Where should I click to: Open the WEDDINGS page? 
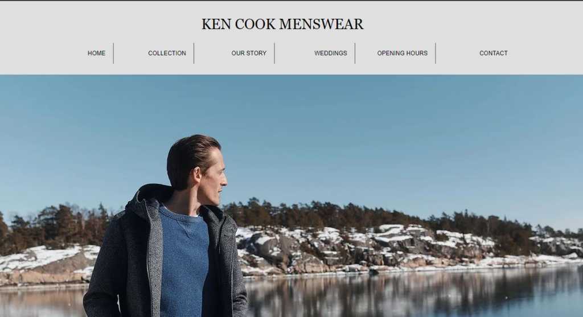click(x=331, y=53)
